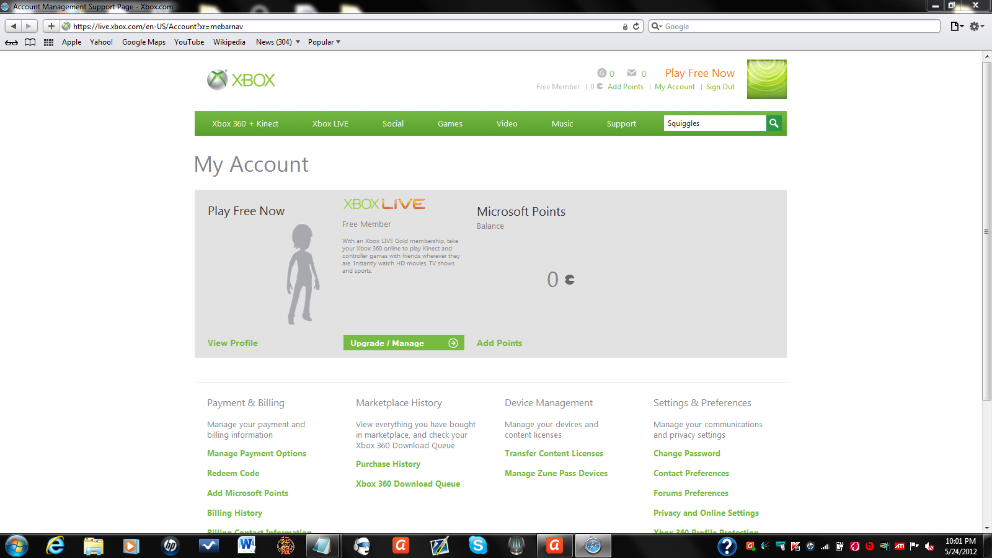Screen dimensions: 992x558
Task: Open Skype from the taskbar
Action: tap(478, 546)
